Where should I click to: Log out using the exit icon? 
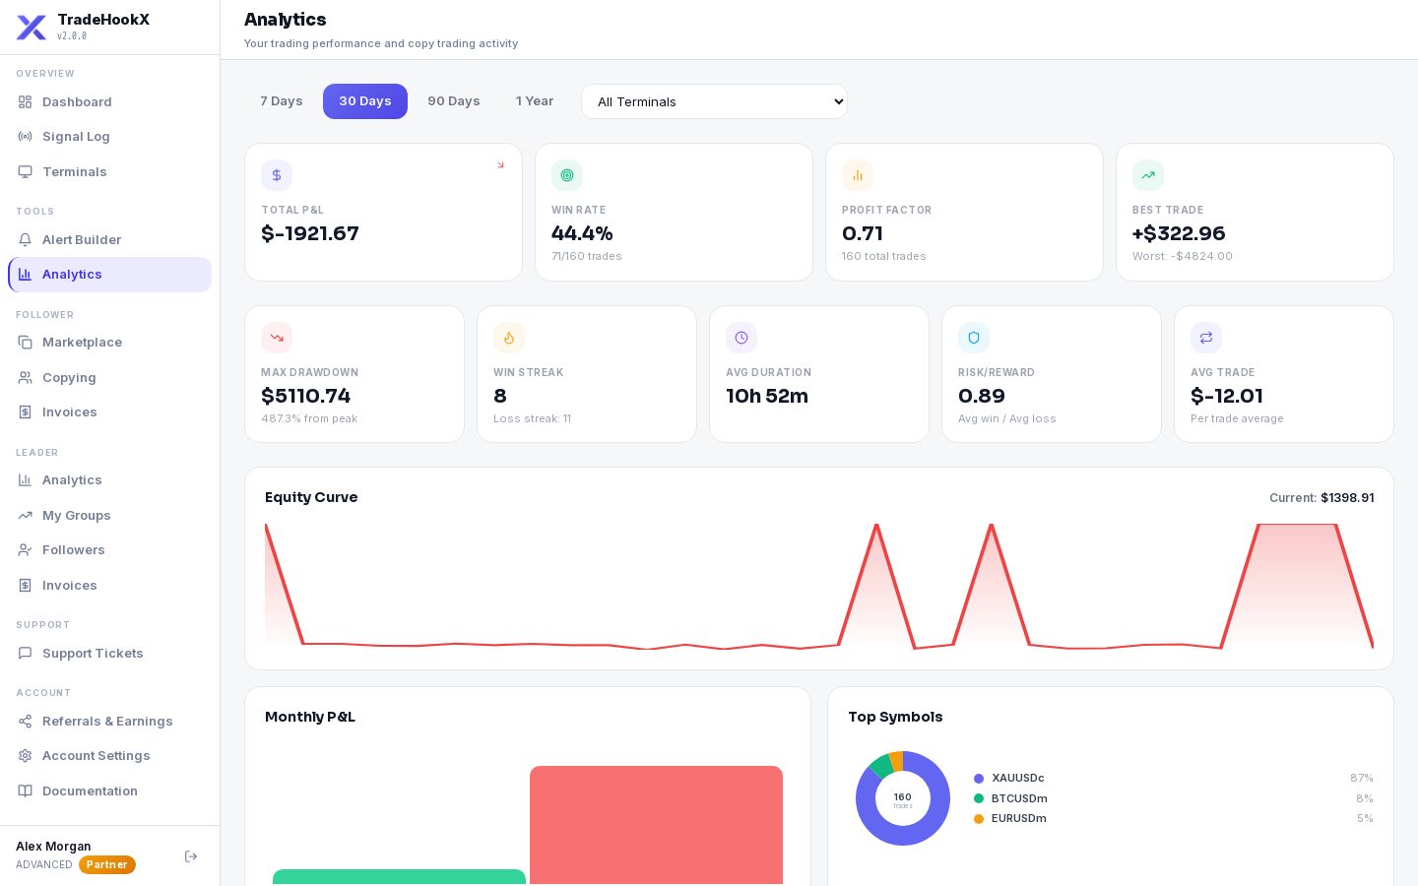[191, 856]
